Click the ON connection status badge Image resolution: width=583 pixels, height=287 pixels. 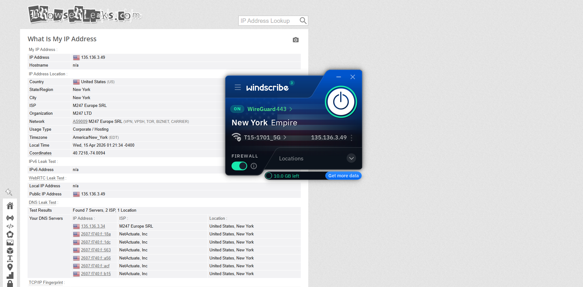click(237, 109)
